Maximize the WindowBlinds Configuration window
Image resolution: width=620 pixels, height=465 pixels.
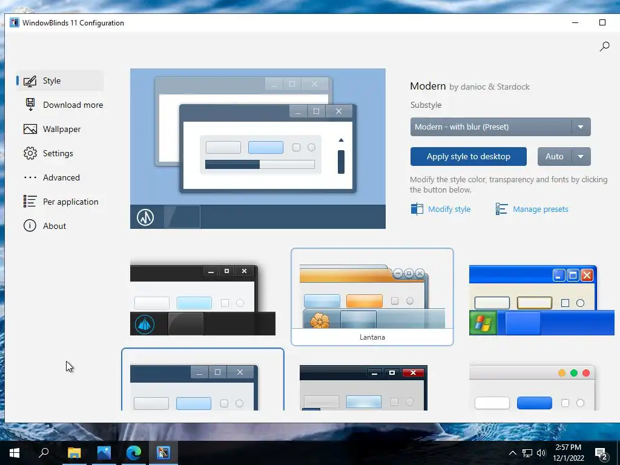pyautogui.click(x=602, y=22)
